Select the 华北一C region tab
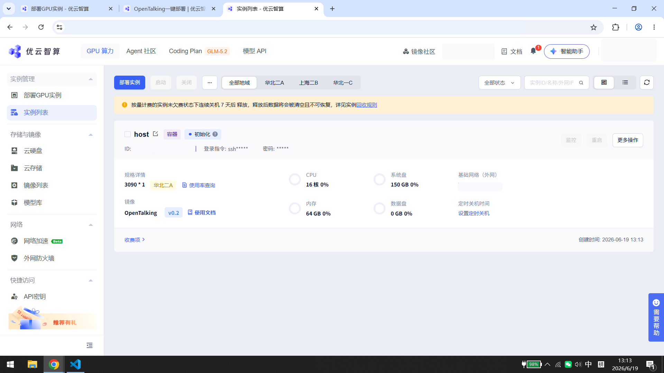Viewport: 664px width, 373px height. (x=343, y=83)
